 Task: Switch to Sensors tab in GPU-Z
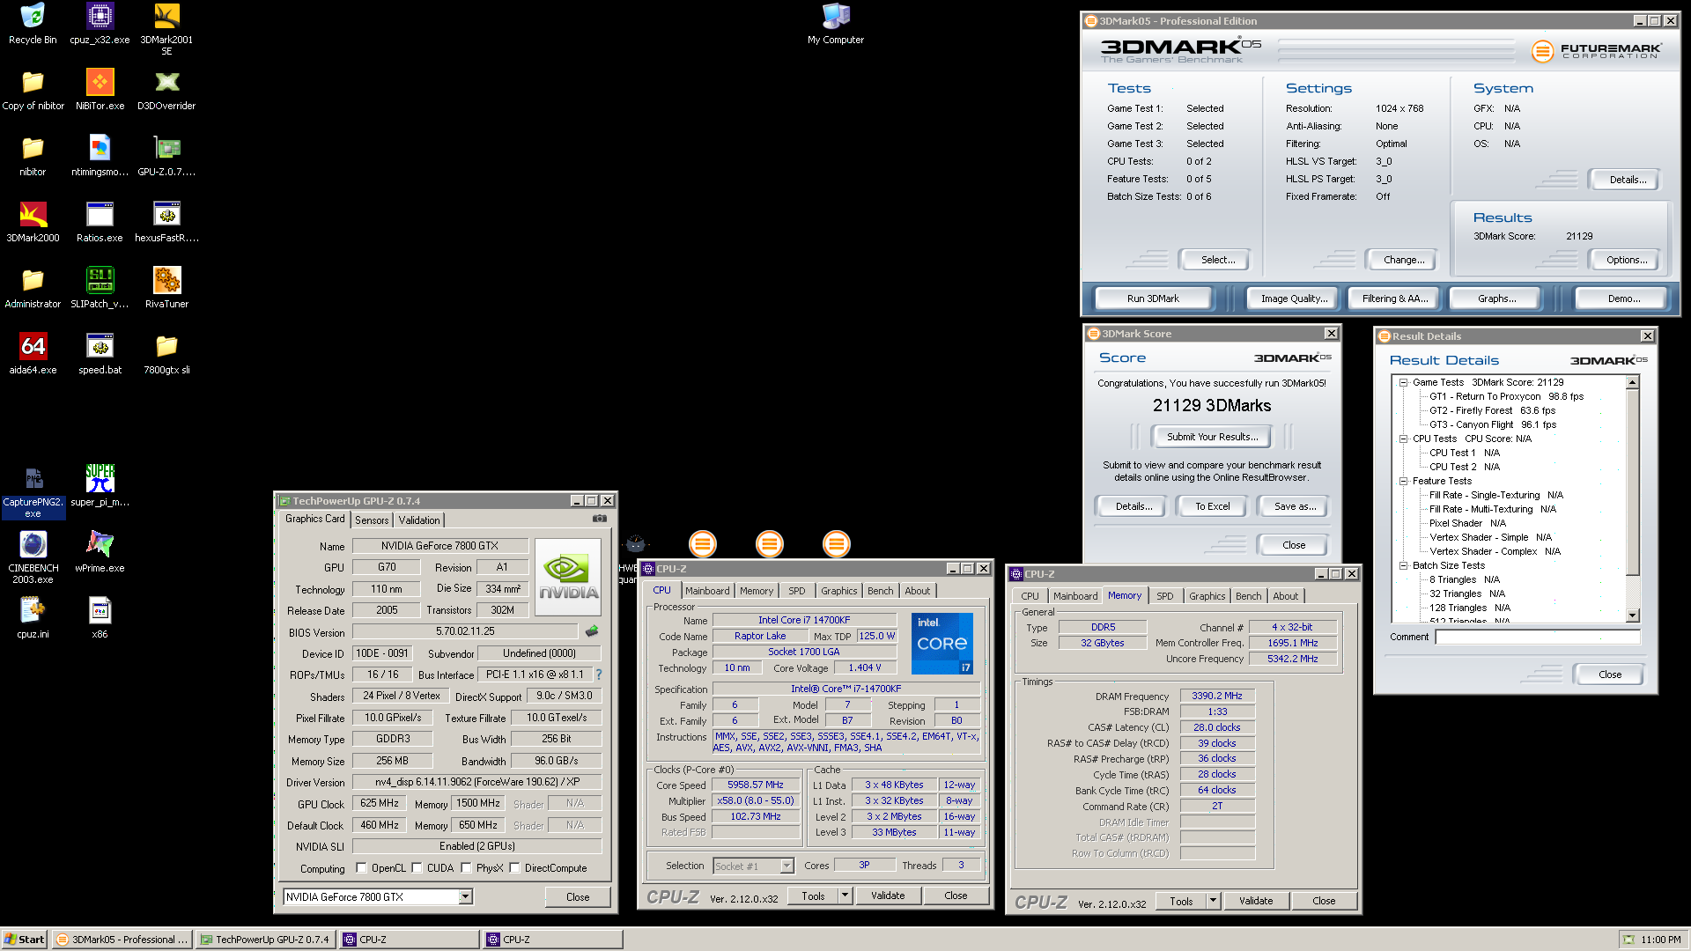click(372, 520)
